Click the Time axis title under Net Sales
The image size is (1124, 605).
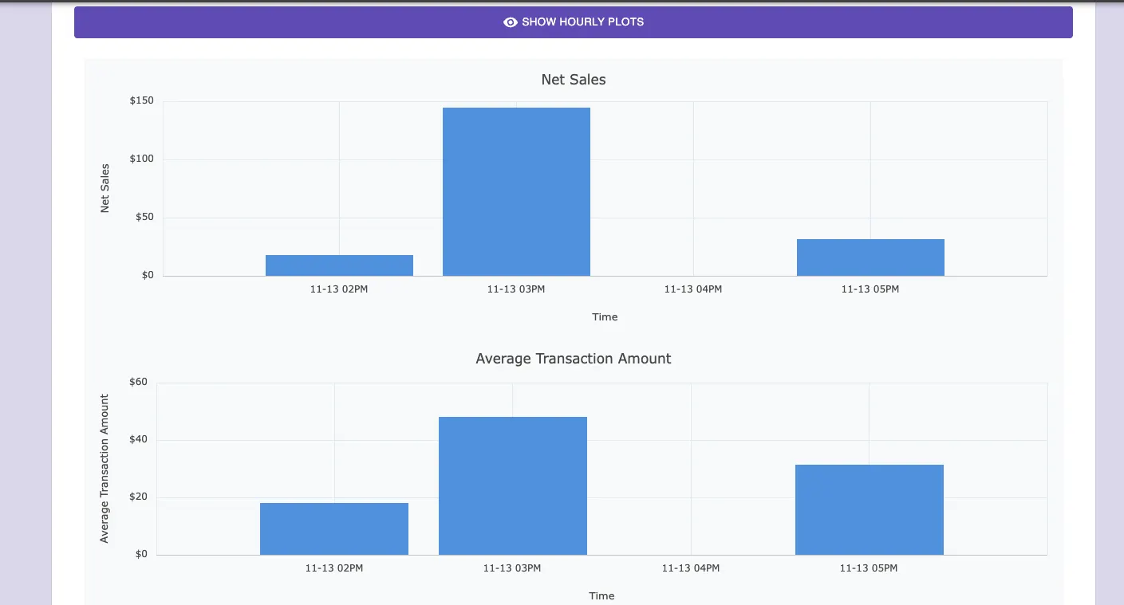(605, 317)
